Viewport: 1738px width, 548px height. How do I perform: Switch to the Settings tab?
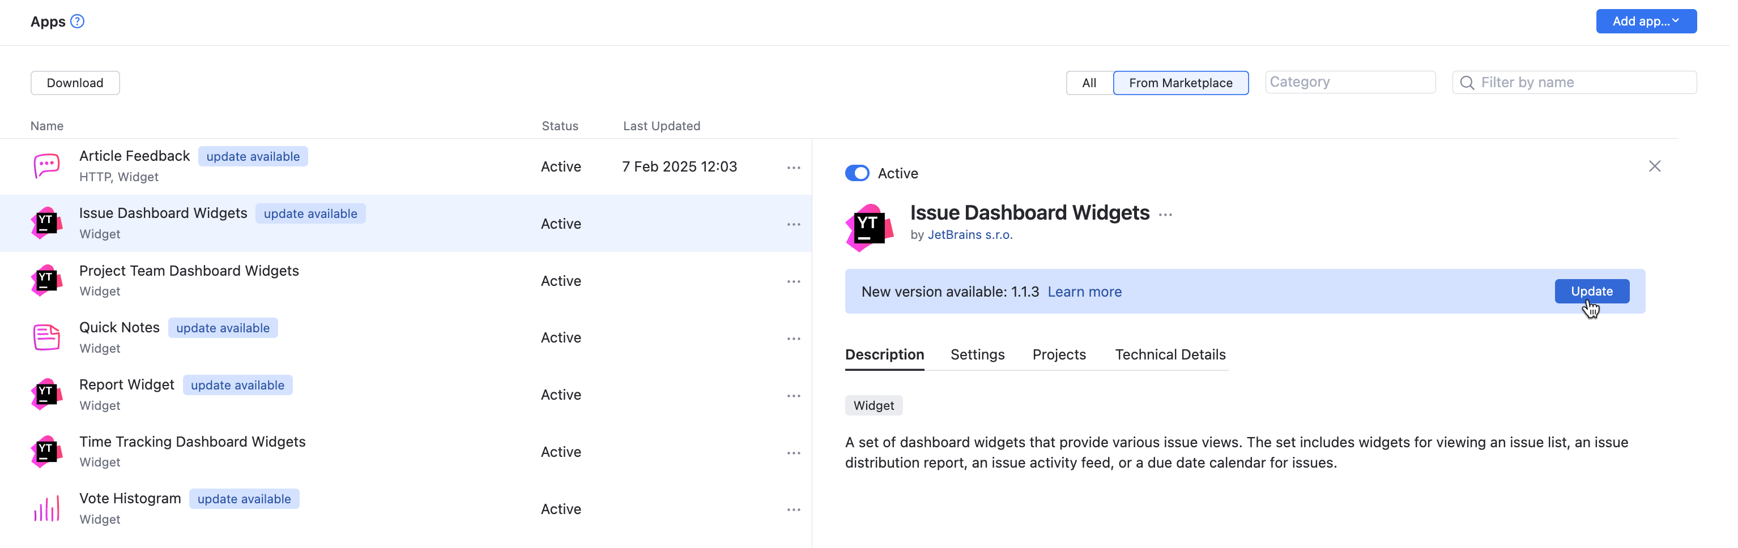(x=977, y=354)
